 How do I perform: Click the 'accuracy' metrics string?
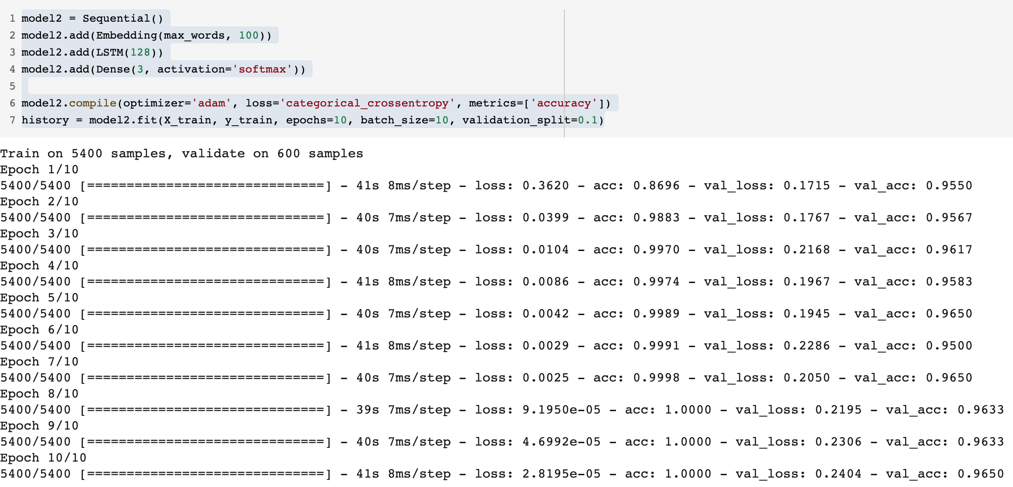tap(564, 103)
